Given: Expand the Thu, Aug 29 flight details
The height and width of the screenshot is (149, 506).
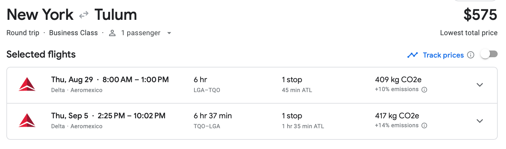Looking at the screenshot, I should 479,85.
